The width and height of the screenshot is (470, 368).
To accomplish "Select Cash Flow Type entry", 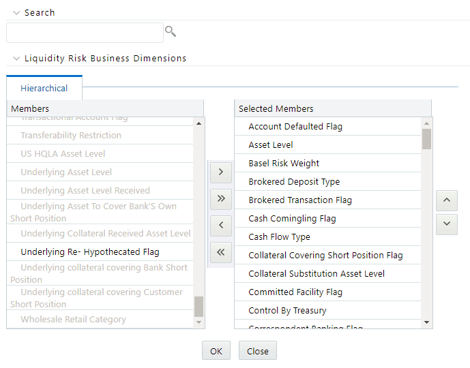I will [x=328, y=237].
